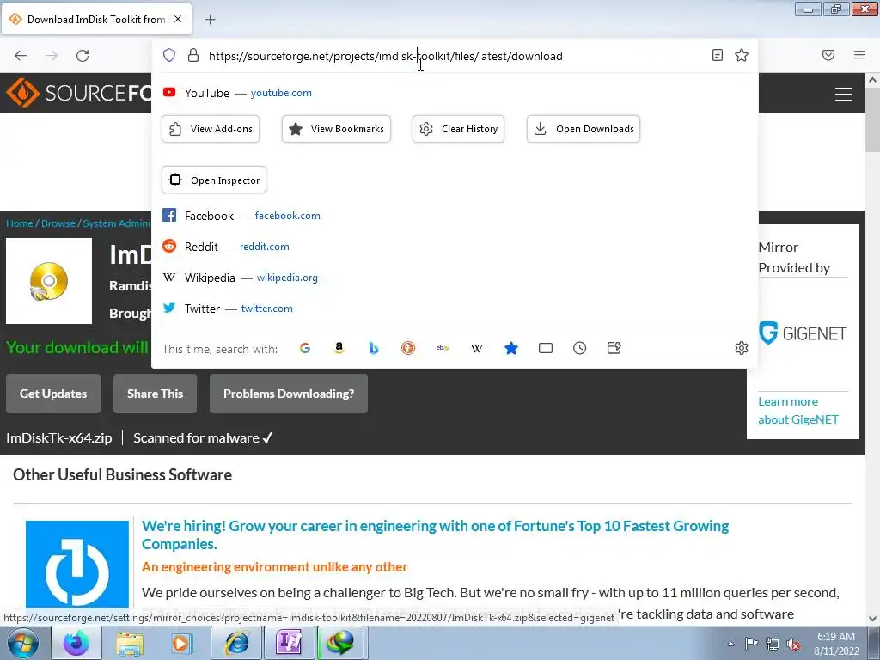880x660 pixels.
Task: Click the address bar URL field
Action: pyautogui.click(x=455, y=56)
